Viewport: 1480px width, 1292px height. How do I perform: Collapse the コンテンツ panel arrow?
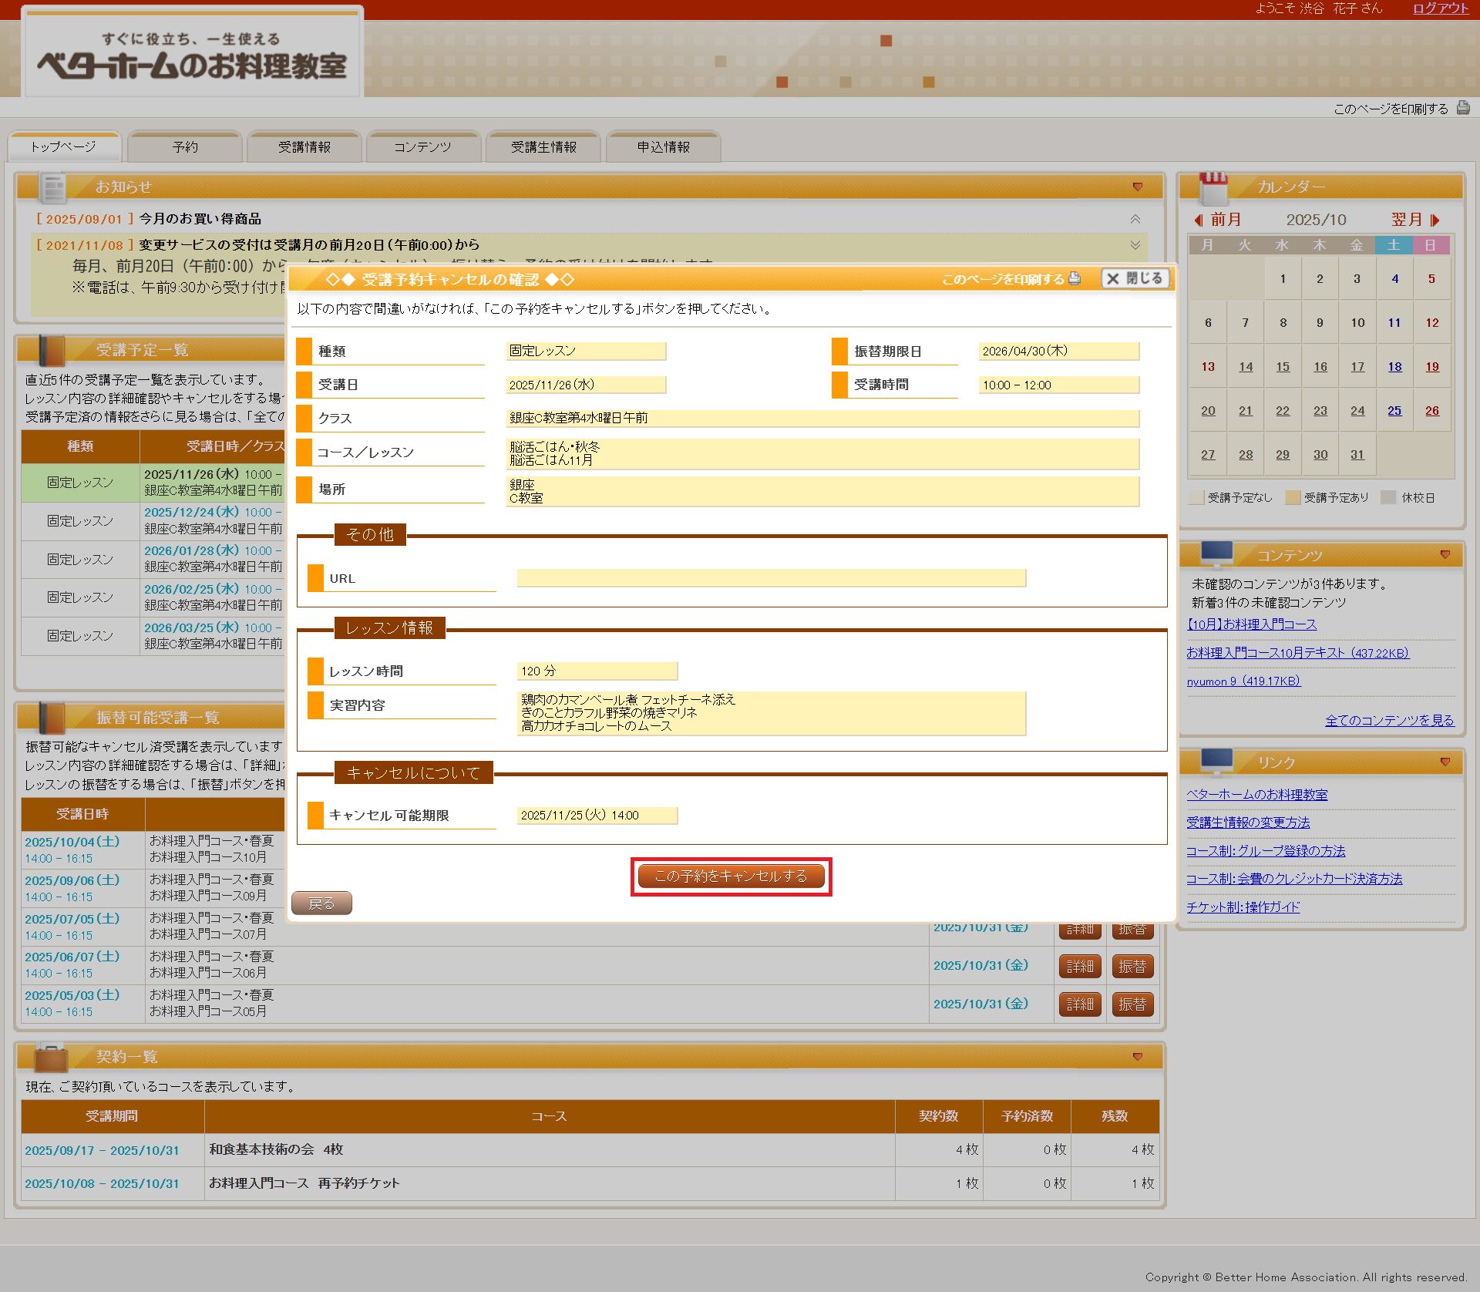pyautogui.click(x=1445, y=555)
